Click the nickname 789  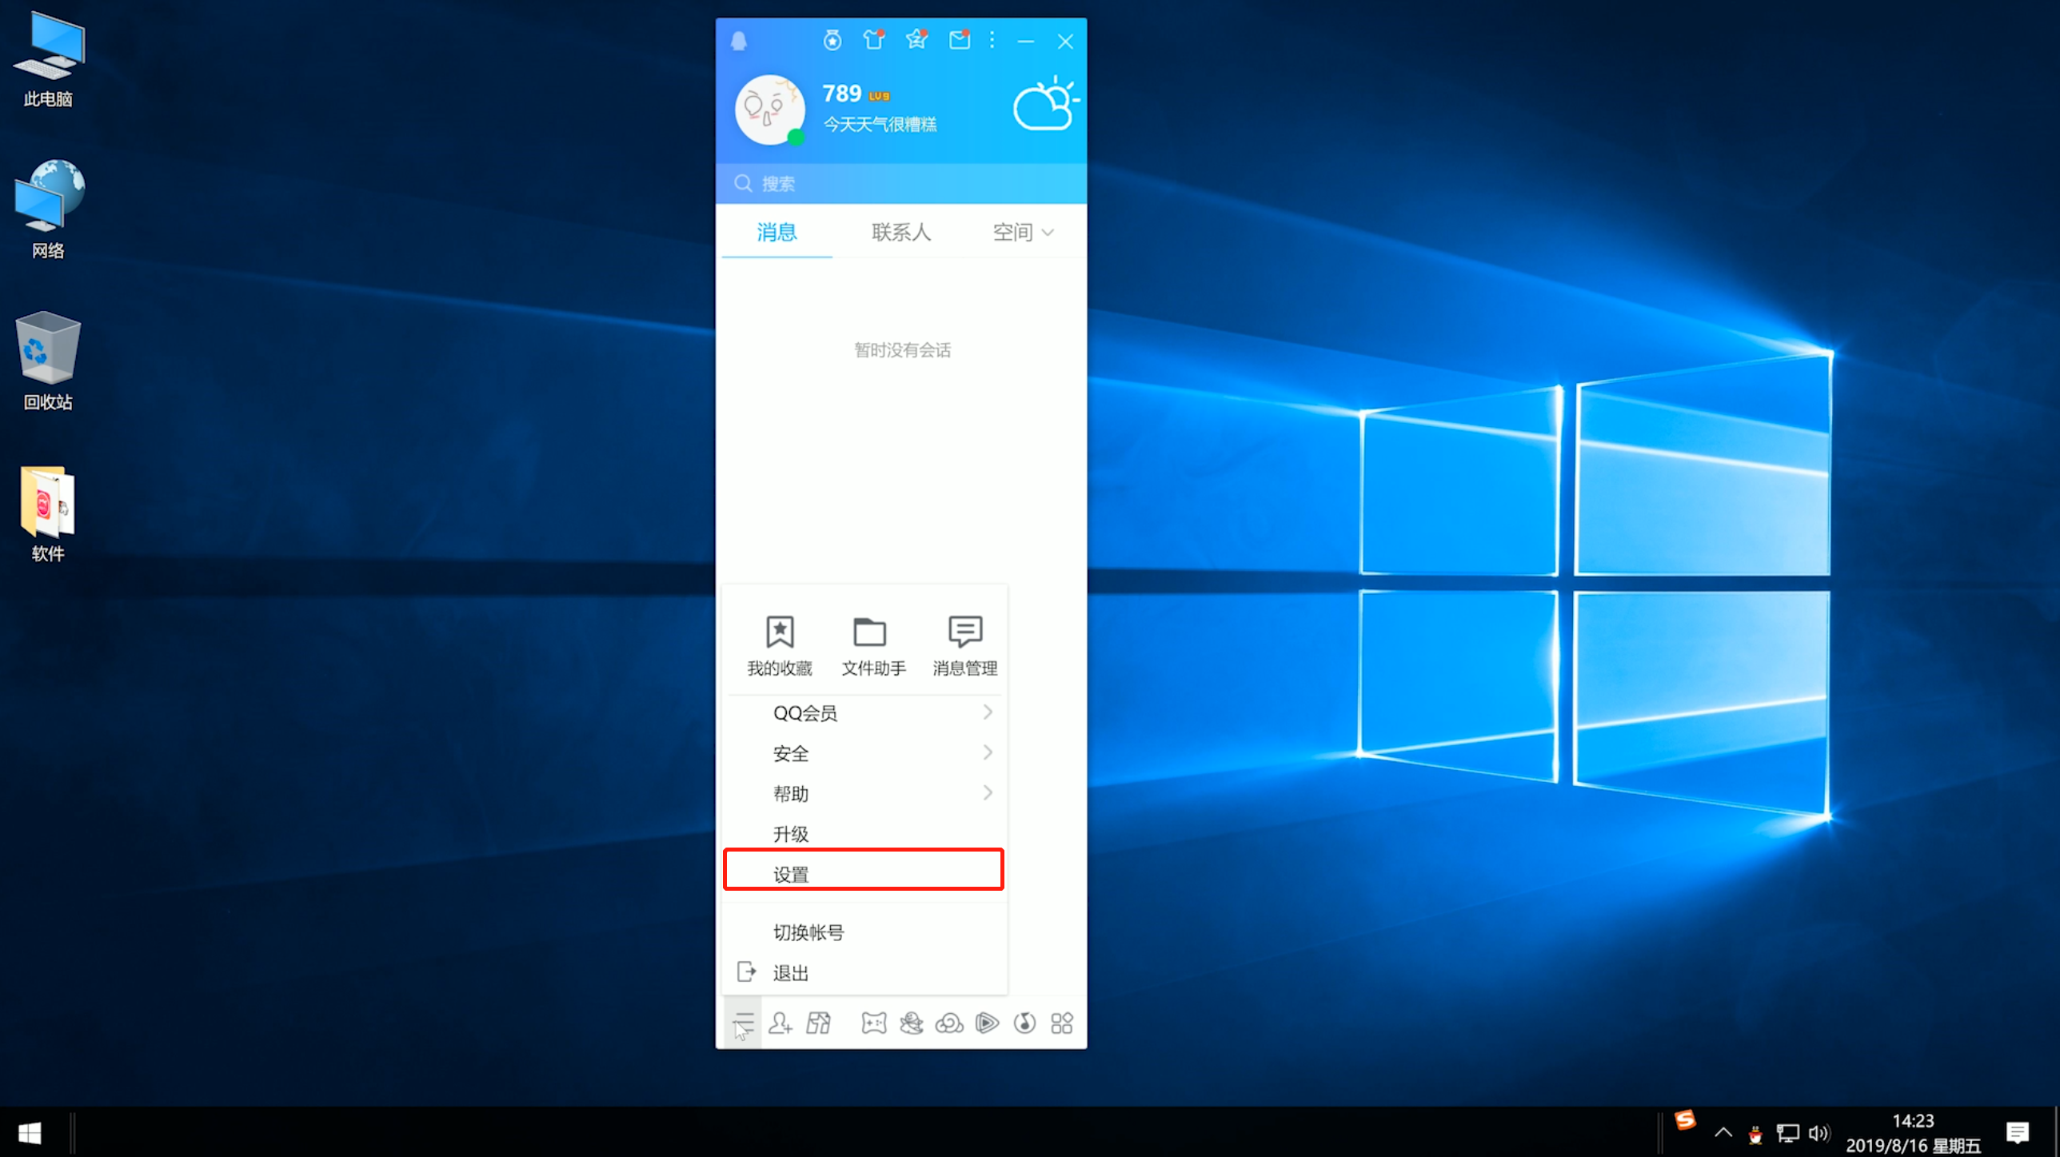841,94
